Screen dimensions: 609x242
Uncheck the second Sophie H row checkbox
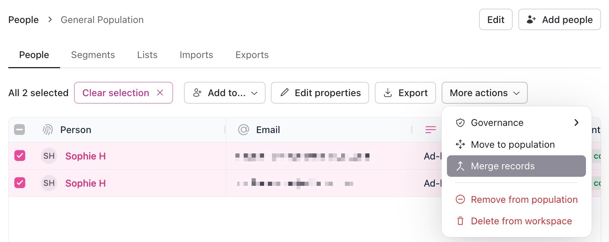(x=20, y=183)
